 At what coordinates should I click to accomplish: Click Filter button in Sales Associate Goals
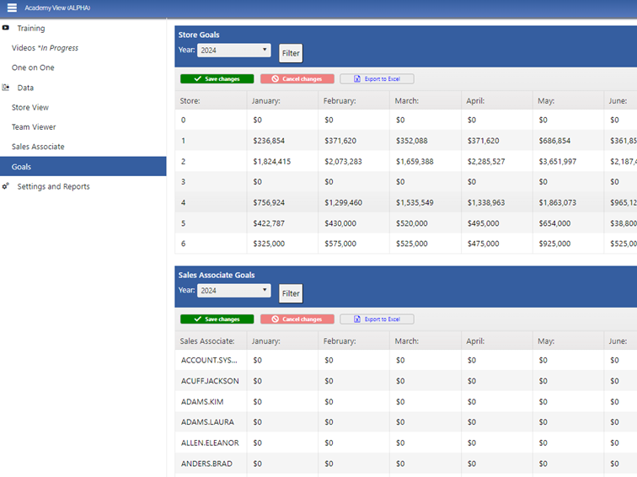[291, 293]
